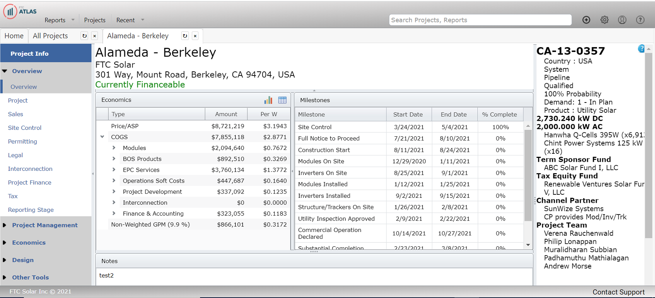Image resolution: width=655 pixels, height=298 pixels.
Task: Click the blue help icon beside CA-13-0357
Action: point(641,49)
